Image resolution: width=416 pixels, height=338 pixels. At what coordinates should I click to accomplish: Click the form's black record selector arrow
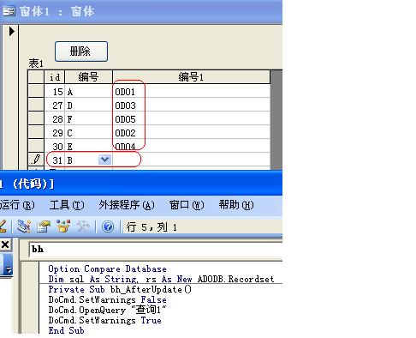pyautogui.click(x=11, y=31)
